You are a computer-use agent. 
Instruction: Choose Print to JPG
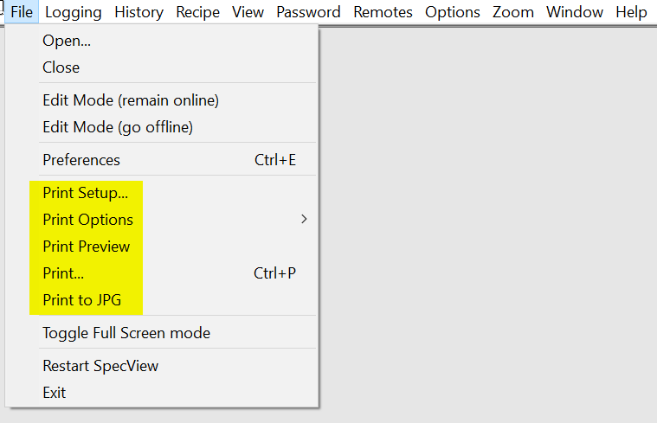pyautogui.click(x=81, y=300)
